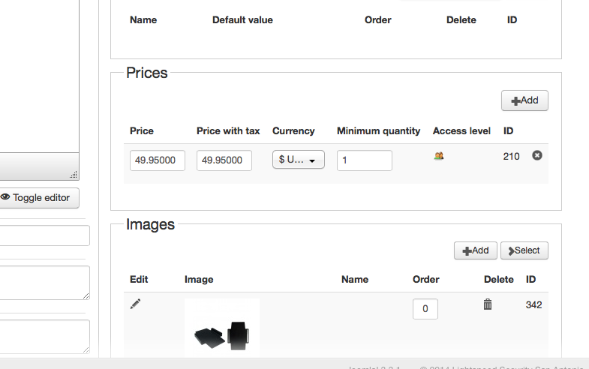Click the pencil edit icon for the image
Image resolution: width=589 pixels, height=369 pixels.
tap(135, 304)
